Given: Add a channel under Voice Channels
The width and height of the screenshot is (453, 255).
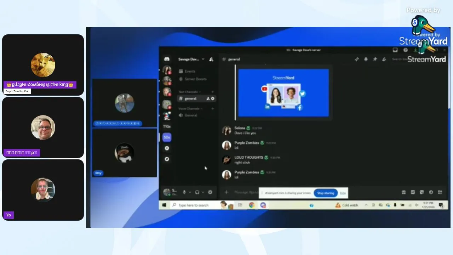Looking at the screenshot, I should point(213,108).
